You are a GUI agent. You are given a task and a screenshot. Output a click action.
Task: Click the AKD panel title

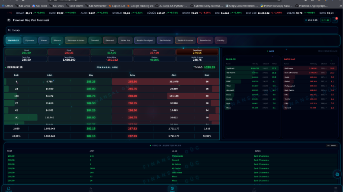[271, 51]
